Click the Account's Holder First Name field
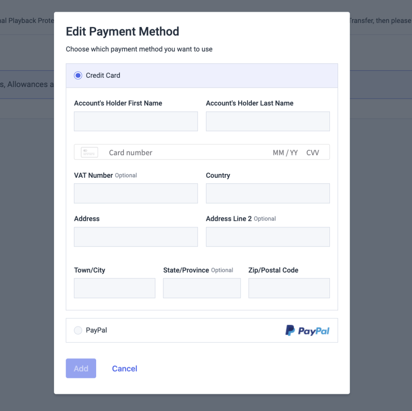 pyautogui.click(x=136, y=121)
